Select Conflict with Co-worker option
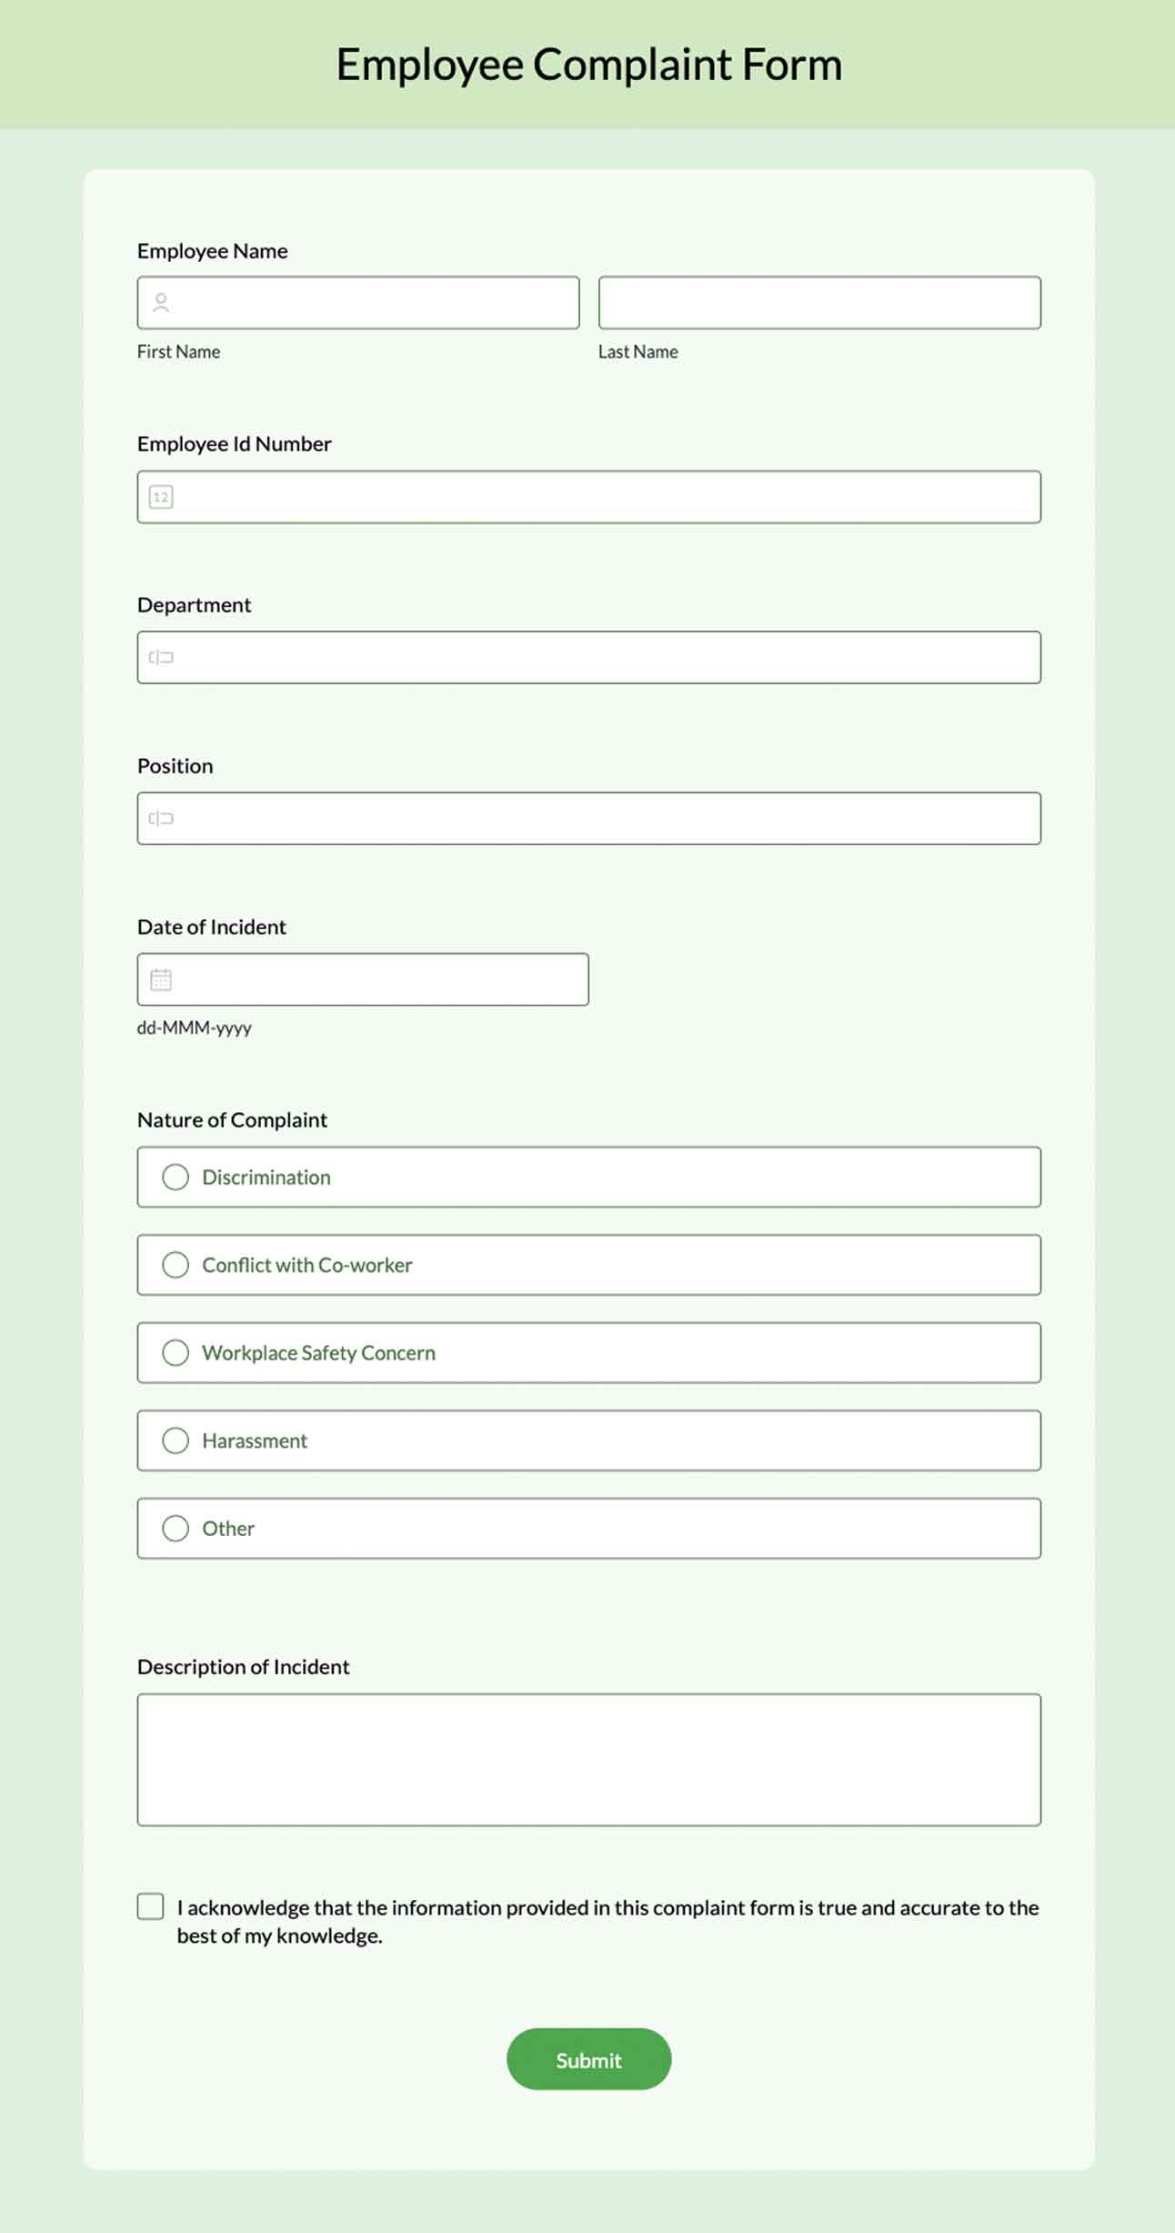 (x=176, y=1265)
